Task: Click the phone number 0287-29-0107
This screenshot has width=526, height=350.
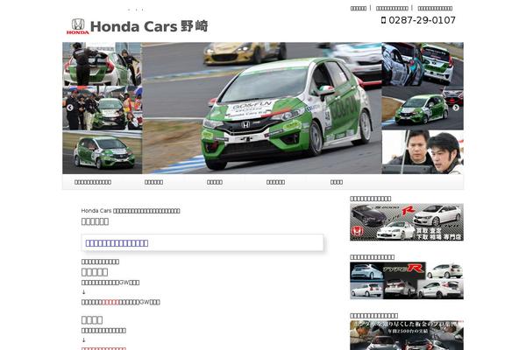Action: coord(422,20)
